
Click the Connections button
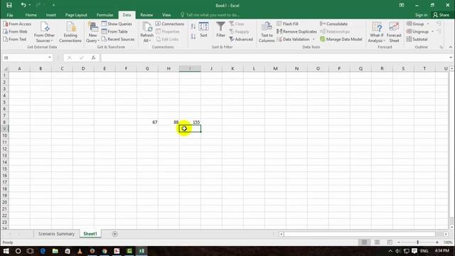pos(170,23)
